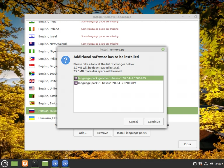Close the install_remove.py dialog
Viewport: 224px width, 168px height.
point(163,49)
